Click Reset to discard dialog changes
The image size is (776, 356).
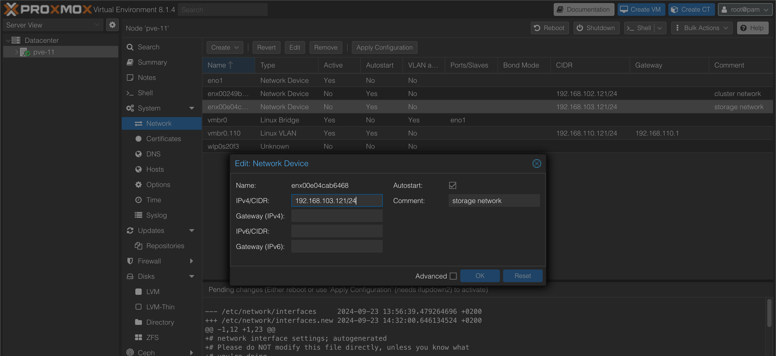coord(523,276)
